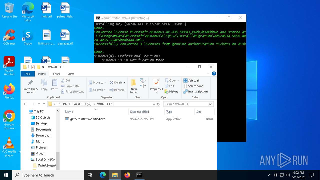Click Firefox icon in taskbar

[x=127, y=175]
